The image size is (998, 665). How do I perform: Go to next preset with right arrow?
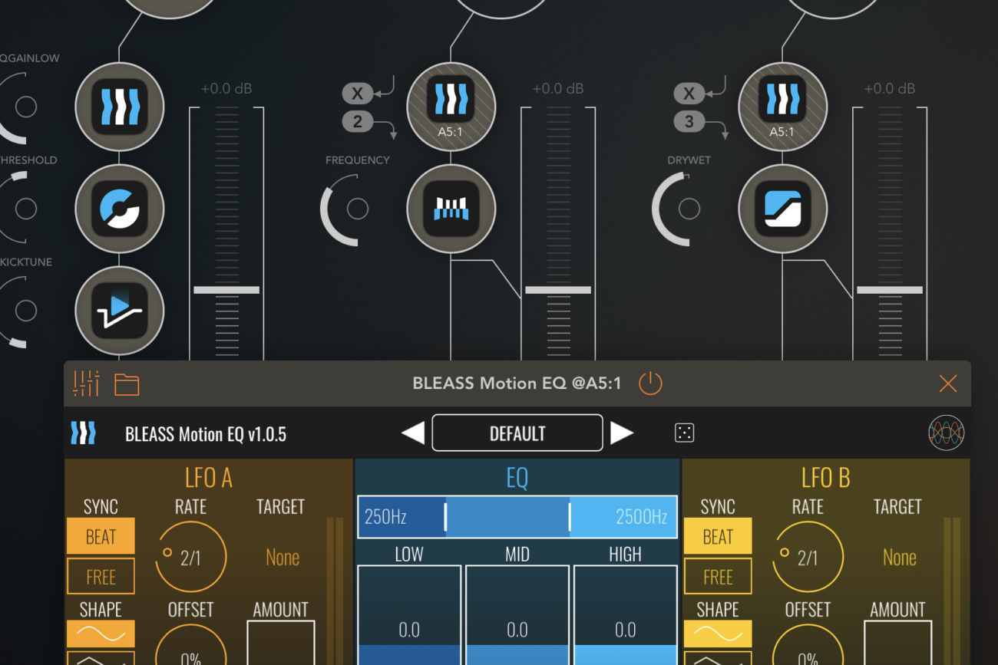point(621,433)
